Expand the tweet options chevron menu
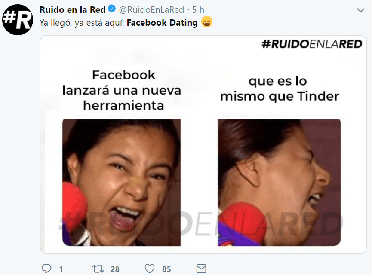The image size is (372, 275). point(361,10)
